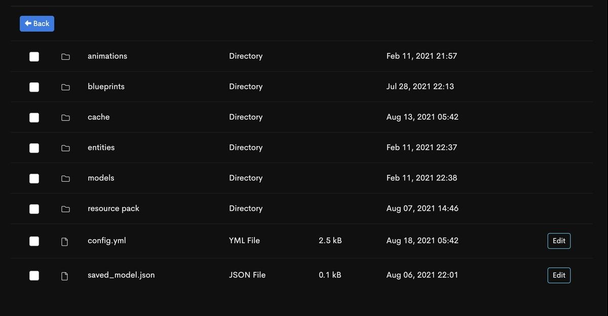Click the file icon beside config.yml

coord(65,241)
